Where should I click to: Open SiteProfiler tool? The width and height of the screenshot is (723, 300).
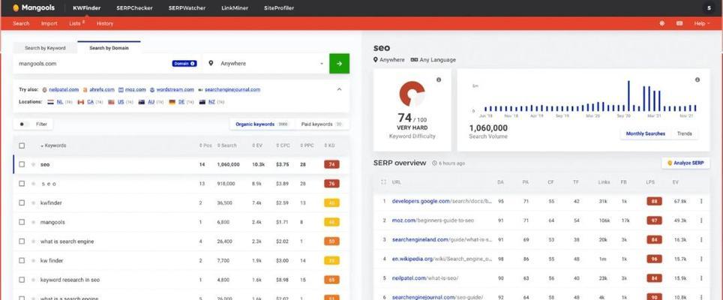point(279,7)
